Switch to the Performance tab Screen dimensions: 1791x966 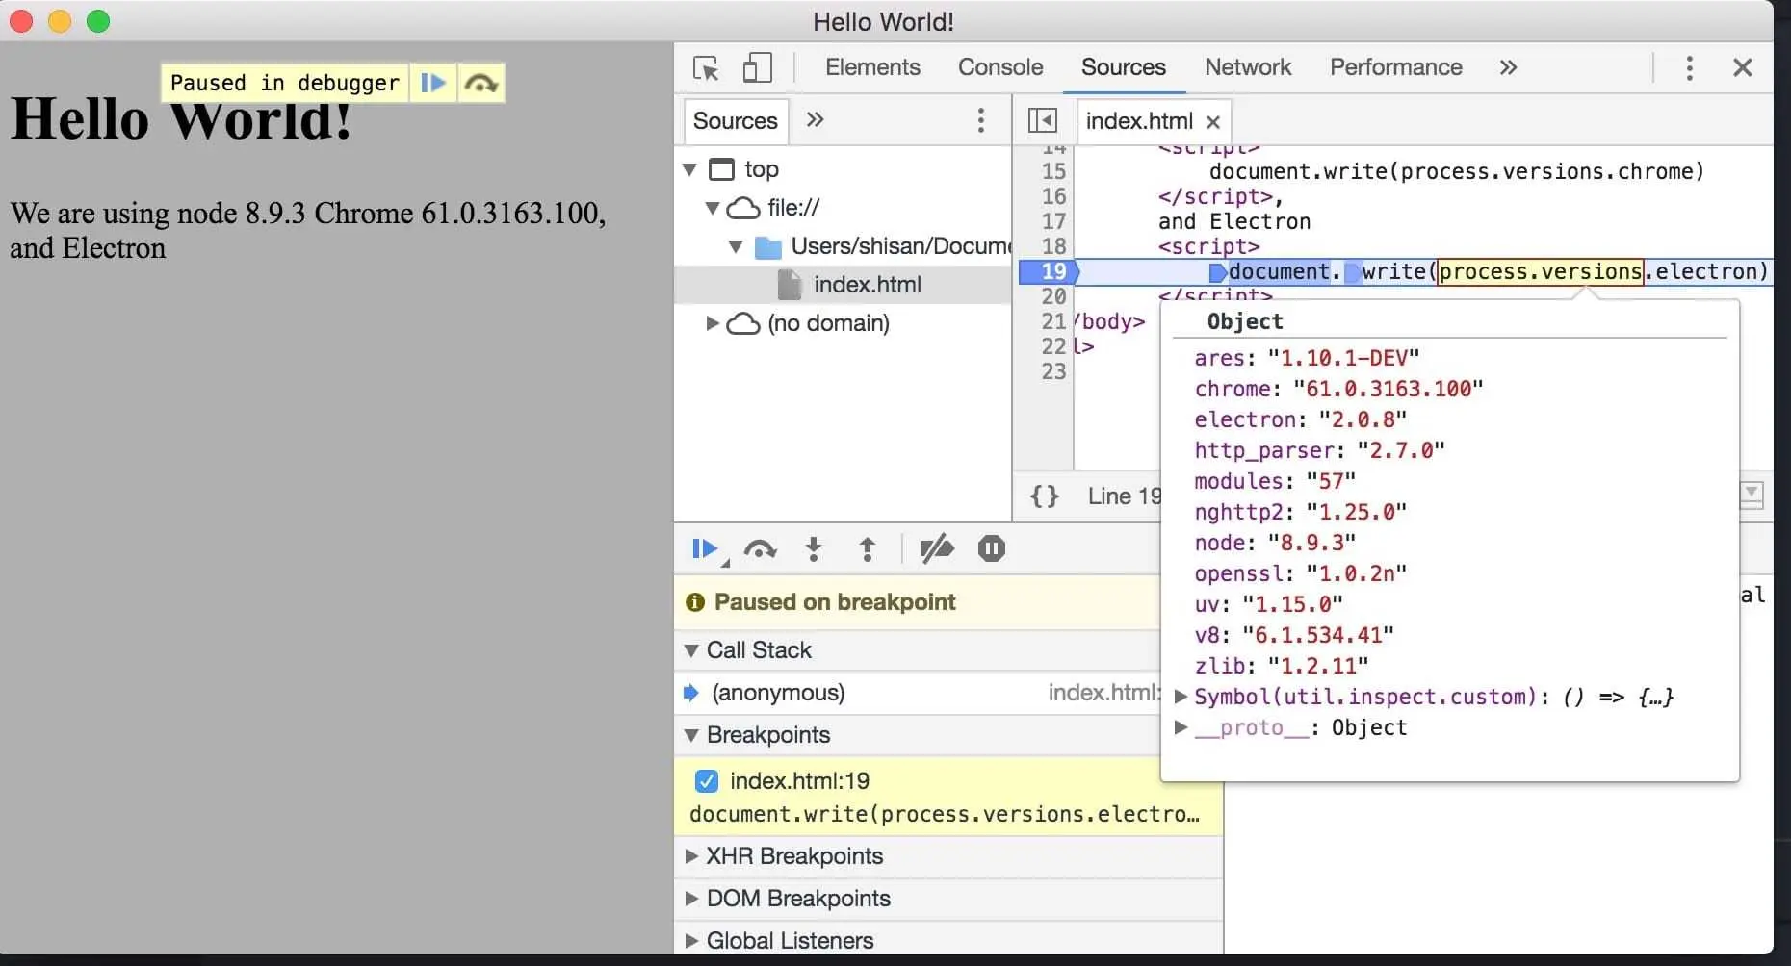point(1395,67)
